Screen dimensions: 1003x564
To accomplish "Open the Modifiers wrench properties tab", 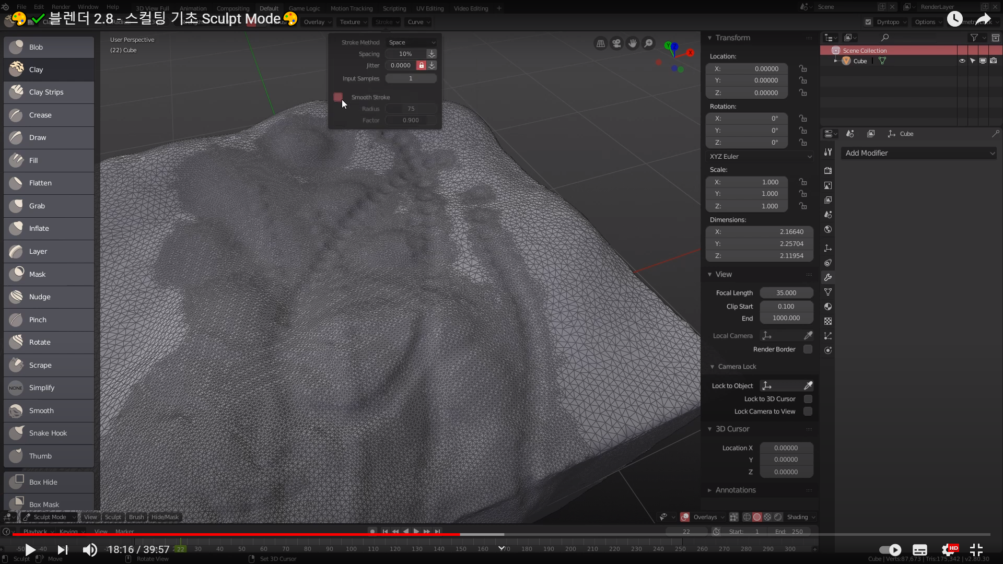I will [828, 277].
